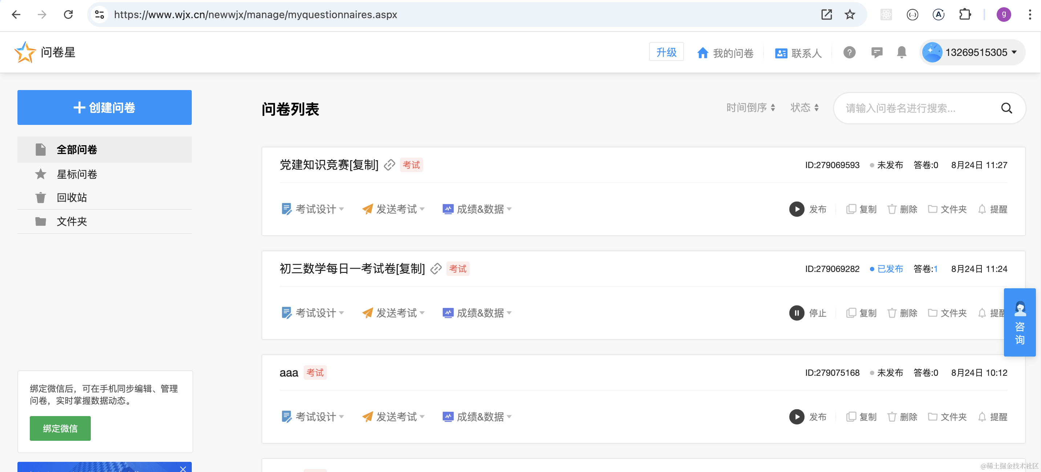Click the help question mark icon
Viewport: 1041px width, 472px height.
(849, 53)
